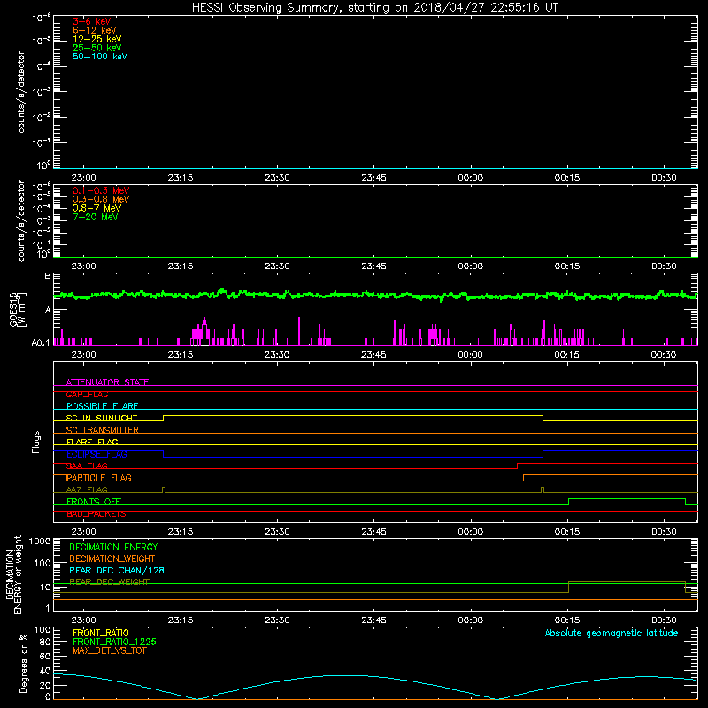Click the SAA_FLAG label
708x708 pixels.
87,466
